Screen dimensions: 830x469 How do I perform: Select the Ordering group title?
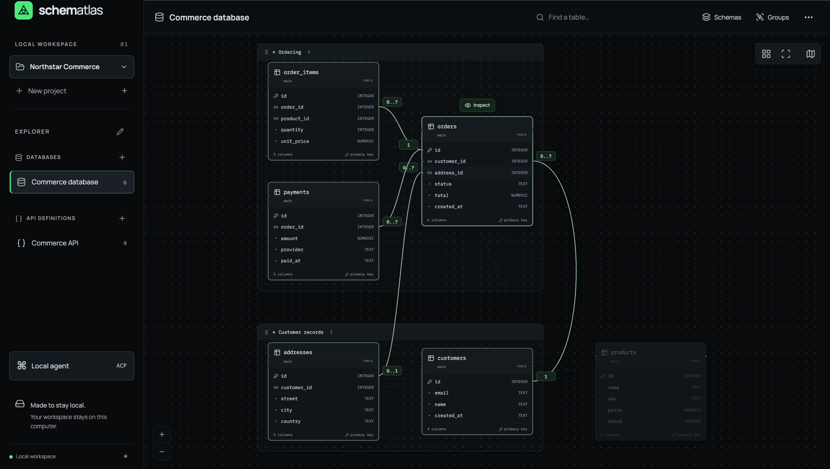pos(290,52)
